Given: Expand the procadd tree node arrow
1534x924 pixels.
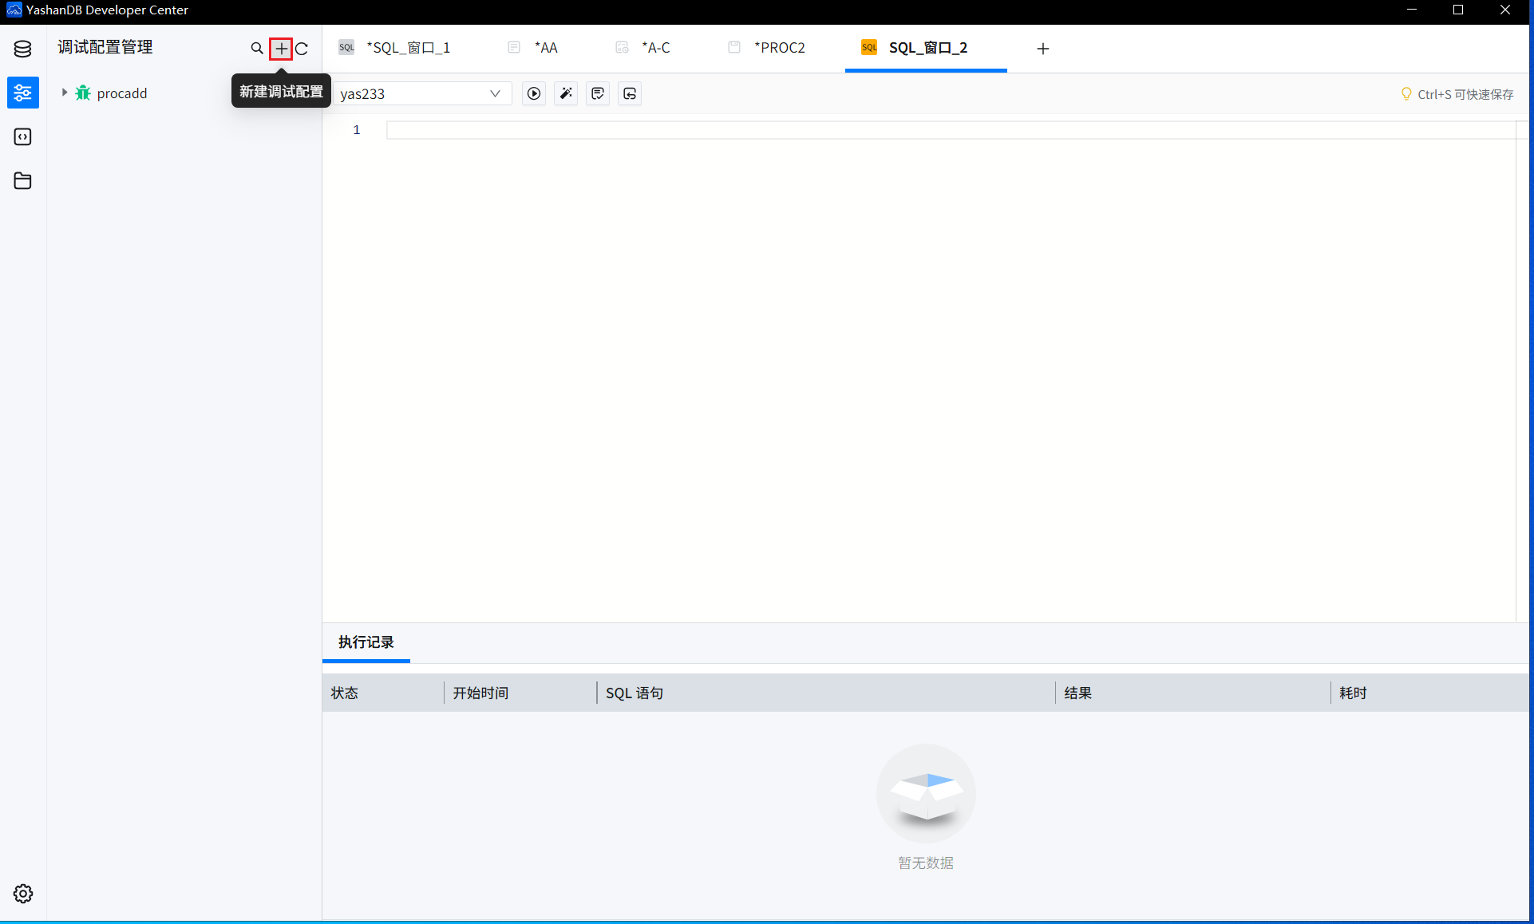Looking at the screenshot, I should click(65, 93).
